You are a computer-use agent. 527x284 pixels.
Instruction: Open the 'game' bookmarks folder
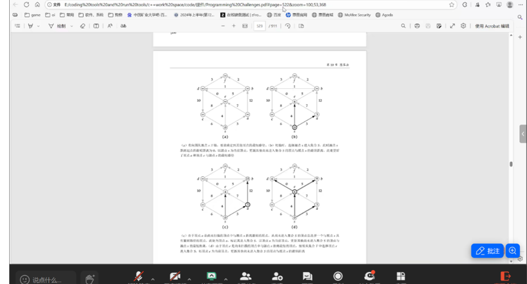point(32,15)
